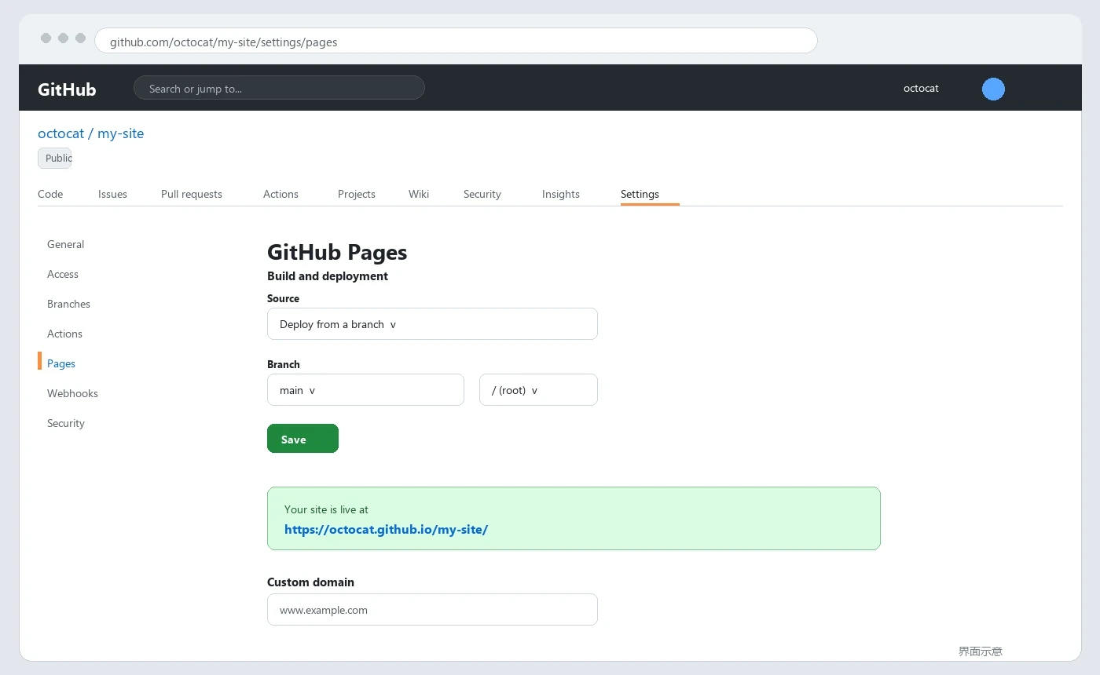Viewport: 1100px width, 675px height.
Task: Open the Source deployment dropdown
Action: [432, 323]
